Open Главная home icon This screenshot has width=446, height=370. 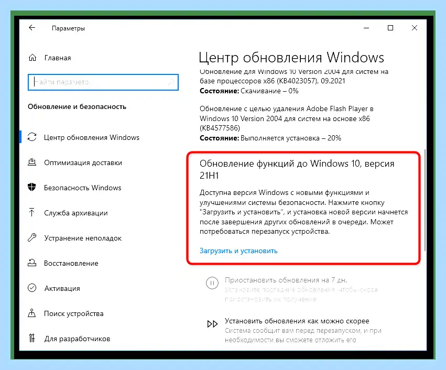coord(32,58)
